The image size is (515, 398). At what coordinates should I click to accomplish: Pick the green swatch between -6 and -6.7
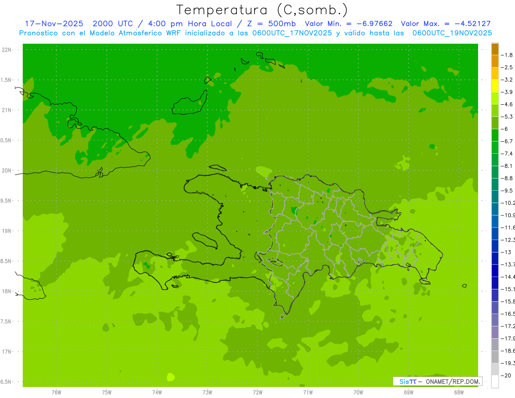tap(495, 135)
